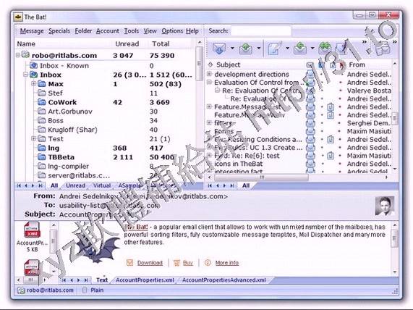Expand the Test folder
This screenshot has height=310, width=413.
click(x=33, y=138)
